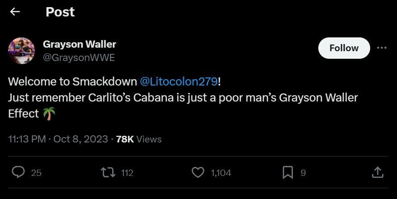Image resolution: width=397 pixels, height=199 pixels.
Task: Click the bookmark count of 9
Action: click(303, 173)
